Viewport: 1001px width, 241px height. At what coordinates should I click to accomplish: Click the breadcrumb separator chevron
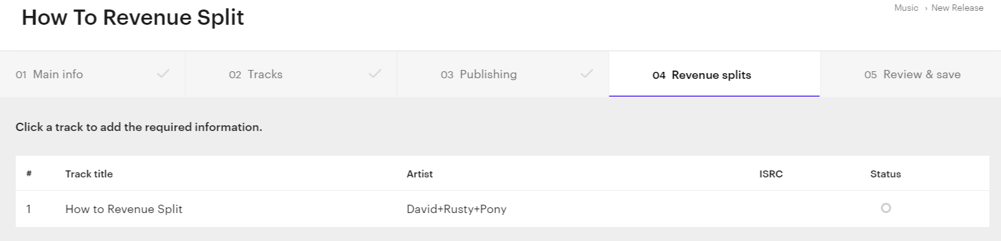pos(926,8)
